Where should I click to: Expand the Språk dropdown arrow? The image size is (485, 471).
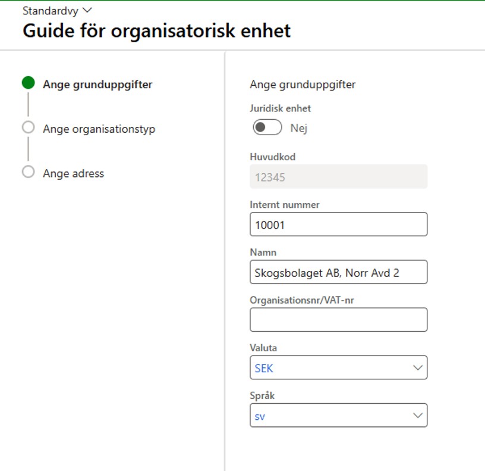click(x=418, y=416)
